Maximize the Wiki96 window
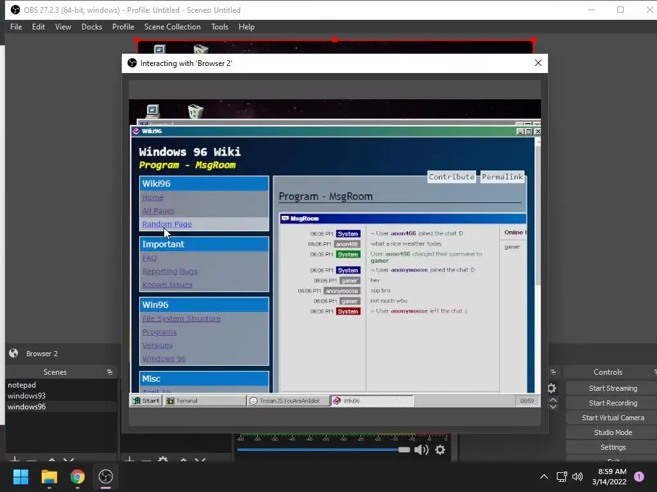Image resolution: width=657 pixels, height=492 pixels. pos(529,131)
